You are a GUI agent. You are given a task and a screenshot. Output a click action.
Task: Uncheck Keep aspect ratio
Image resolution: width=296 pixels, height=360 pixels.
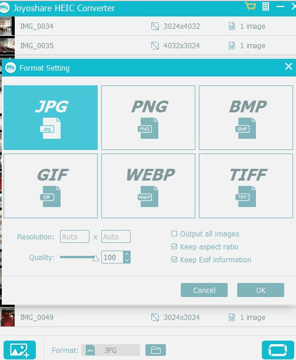tap(174, 246)
